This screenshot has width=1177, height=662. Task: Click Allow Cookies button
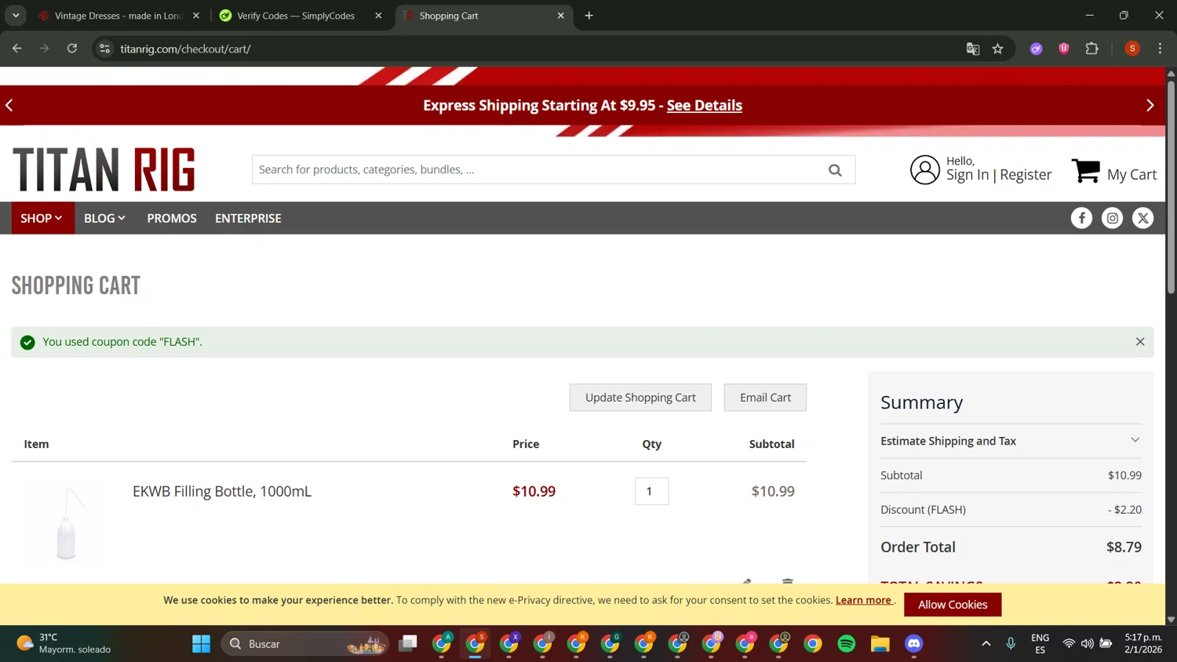point(953,605)
